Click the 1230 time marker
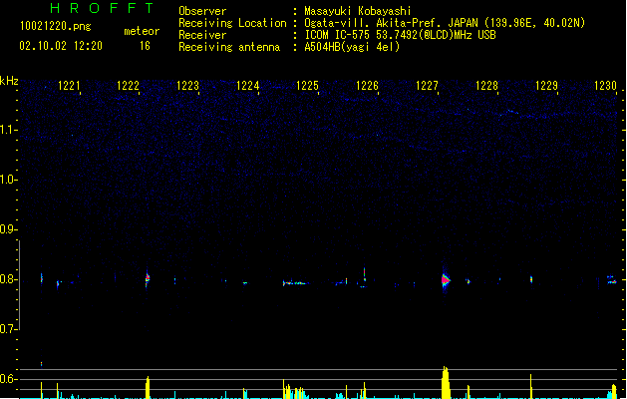 coord(606,86)
